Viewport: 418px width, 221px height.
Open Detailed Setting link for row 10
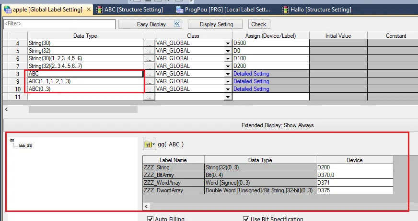pyautogui.click(x=251, y=89)
